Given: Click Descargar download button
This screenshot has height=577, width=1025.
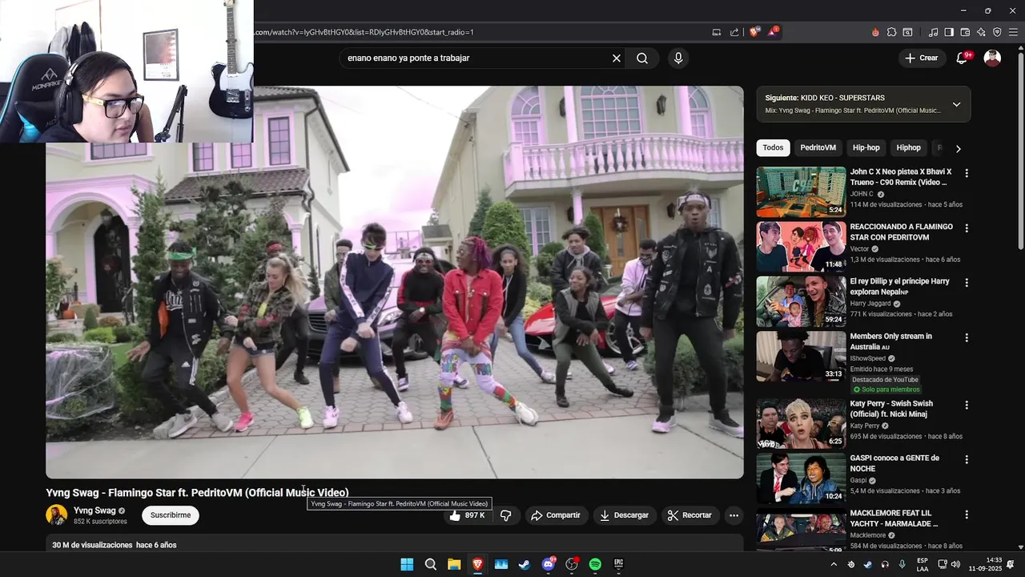Looking at the screenshot, I should 625,515.
